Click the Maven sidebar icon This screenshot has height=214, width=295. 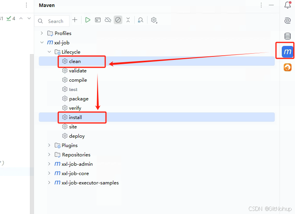click(287, 51)
